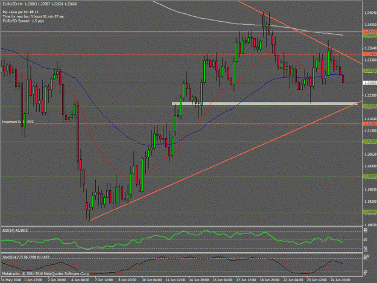Select the 1.24310 price scale label
Viewport: 377px width, 283px height.
point(370,25)
